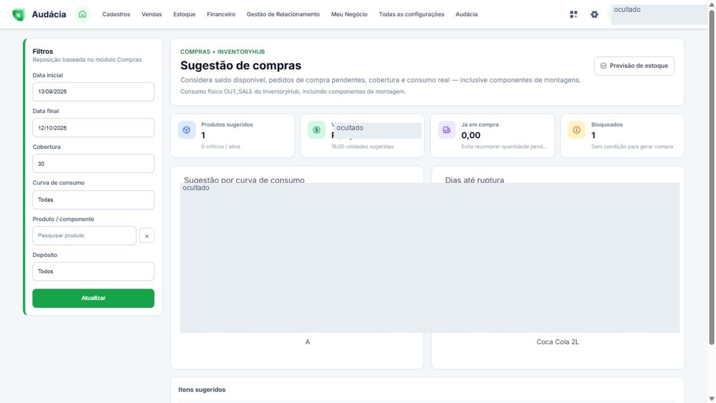The height and width of the screenshot is (403, 716).
Task: Click the Produtos sugeridos value 1
Action: coord(203,135)
